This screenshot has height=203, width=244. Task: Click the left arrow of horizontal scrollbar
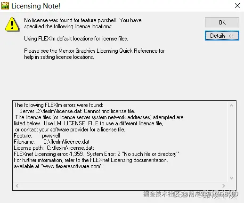(17, 186)
